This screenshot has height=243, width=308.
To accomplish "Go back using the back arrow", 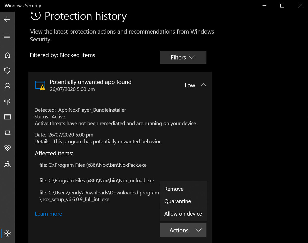I will [7, 19].
